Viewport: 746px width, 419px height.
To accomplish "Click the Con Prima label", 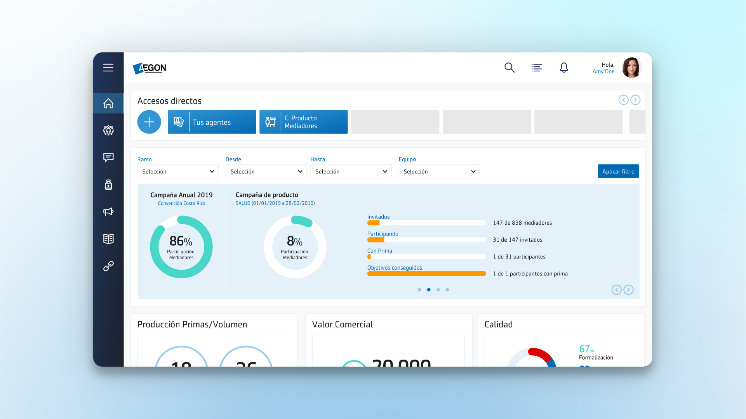I will click(380, 251).
